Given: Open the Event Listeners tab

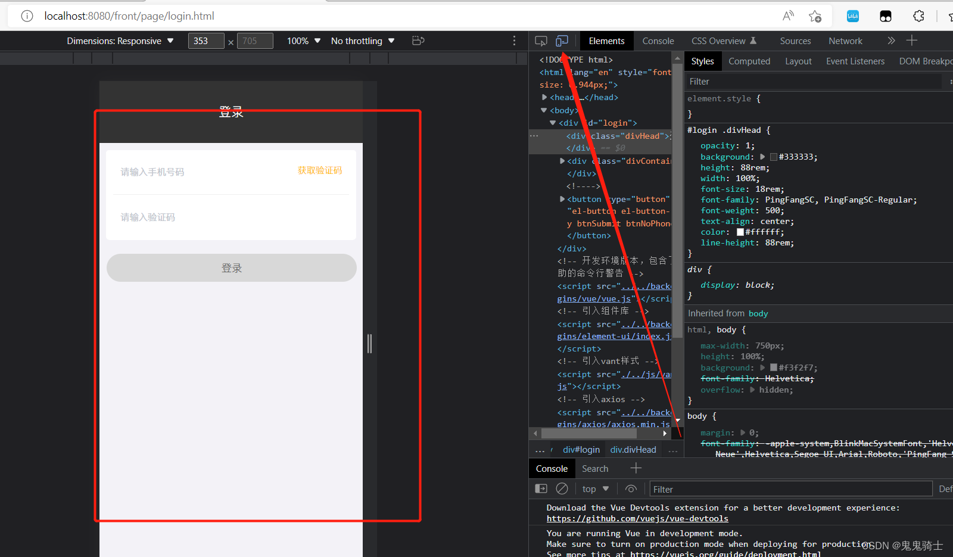Looking at the screenshot, I should [855, 61].
